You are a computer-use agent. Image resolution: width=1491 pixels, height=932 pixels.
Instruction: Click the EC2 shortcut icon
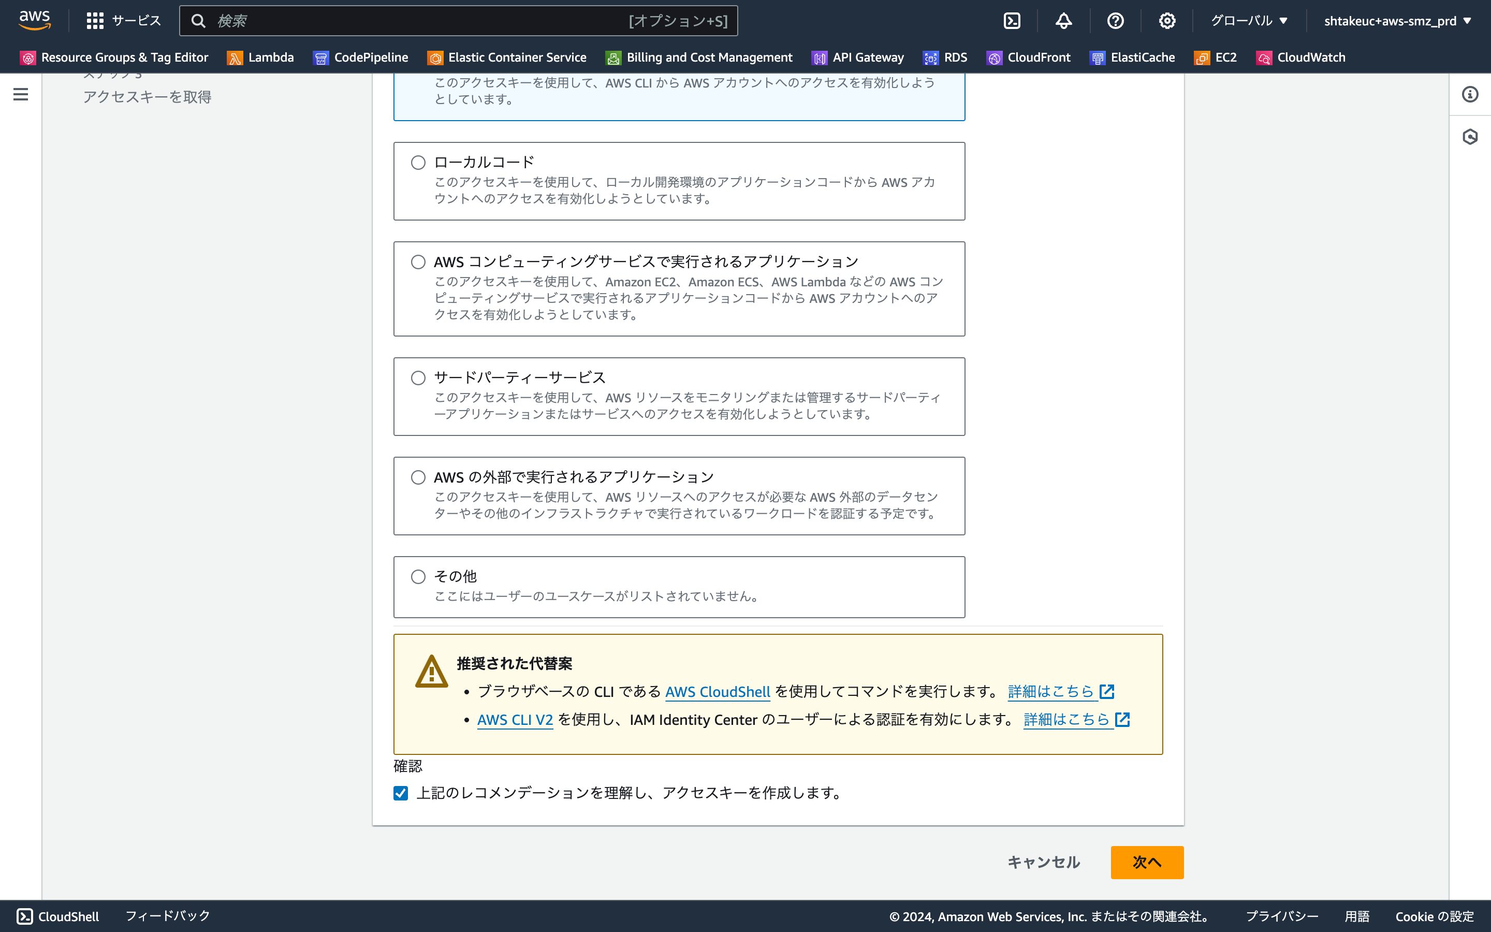point(1202,58)
